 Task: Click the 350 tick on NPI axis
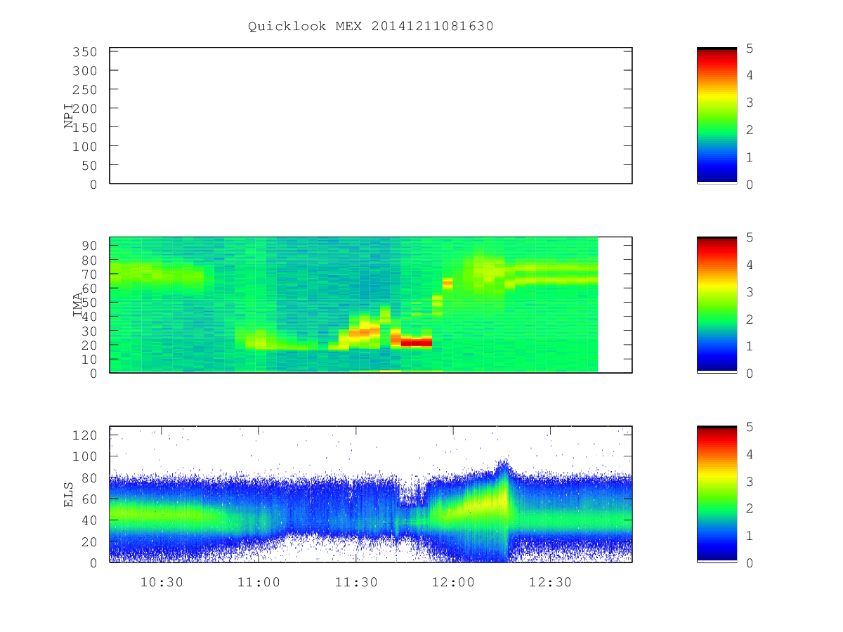click(x=84, y=52)
